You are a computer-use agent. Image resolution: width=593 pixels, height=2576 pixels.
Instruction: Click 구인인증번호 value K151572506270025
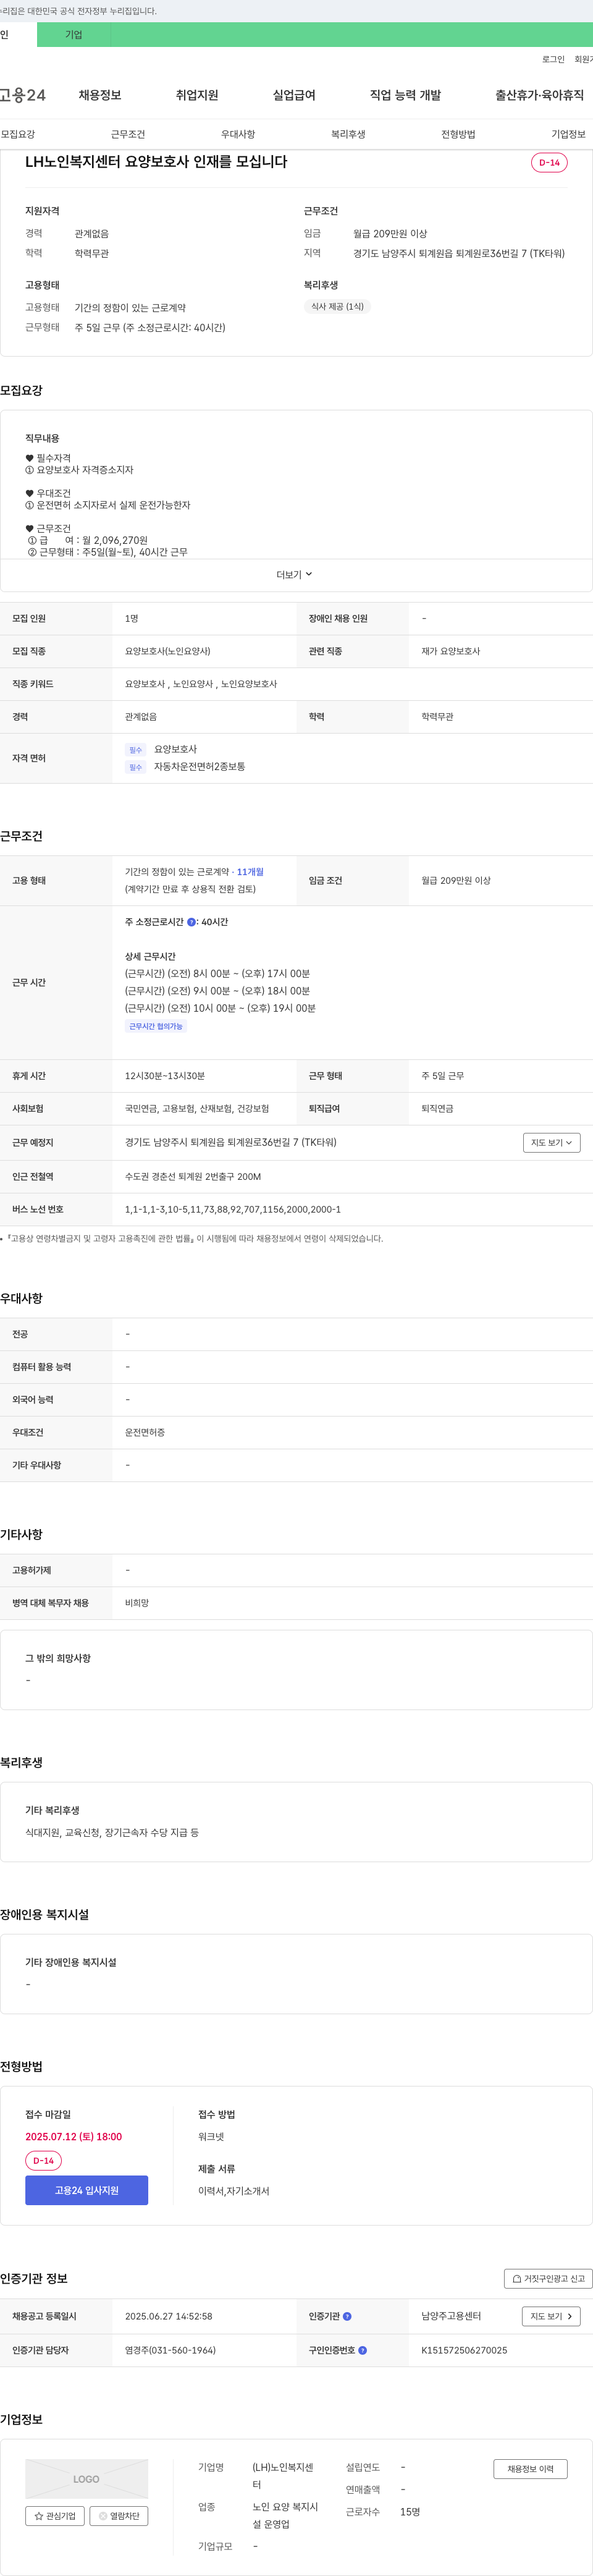[x=464, y=2350]
